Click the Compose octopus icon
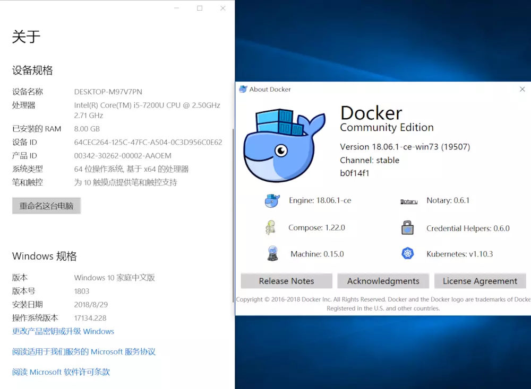This screenshot has width=531, height=389. coord(271,227)
